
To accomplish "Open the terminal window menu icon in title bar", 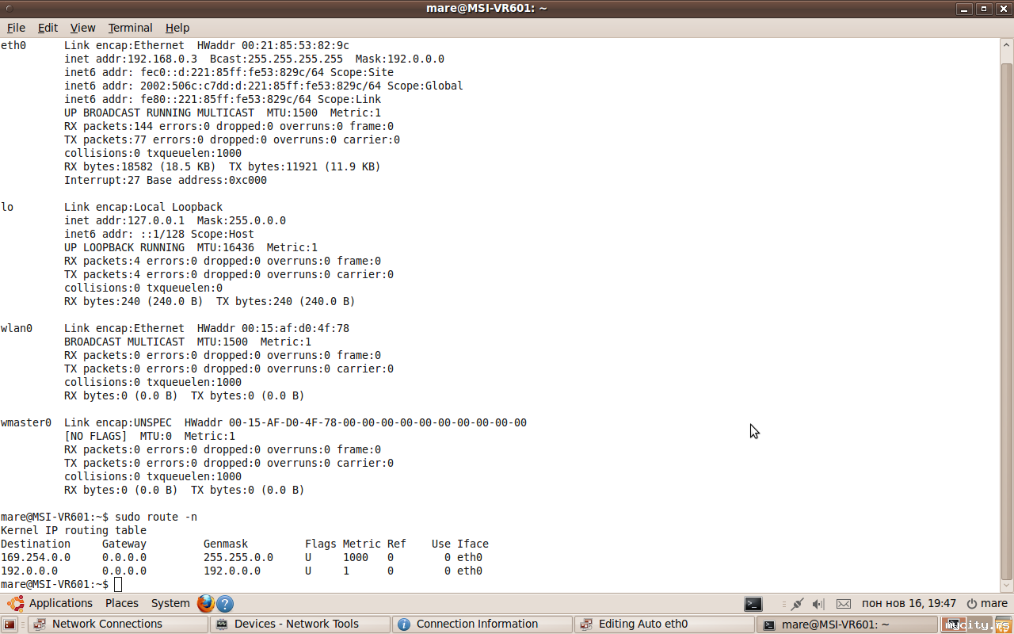I will [9, 9].
